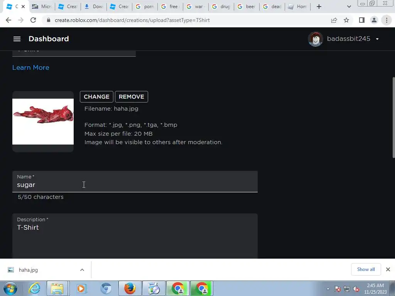Open the Chrome profile icon

[x=374, y=20]
